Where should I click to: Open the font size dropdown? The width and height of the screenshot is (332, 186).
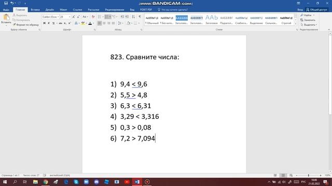70,17
